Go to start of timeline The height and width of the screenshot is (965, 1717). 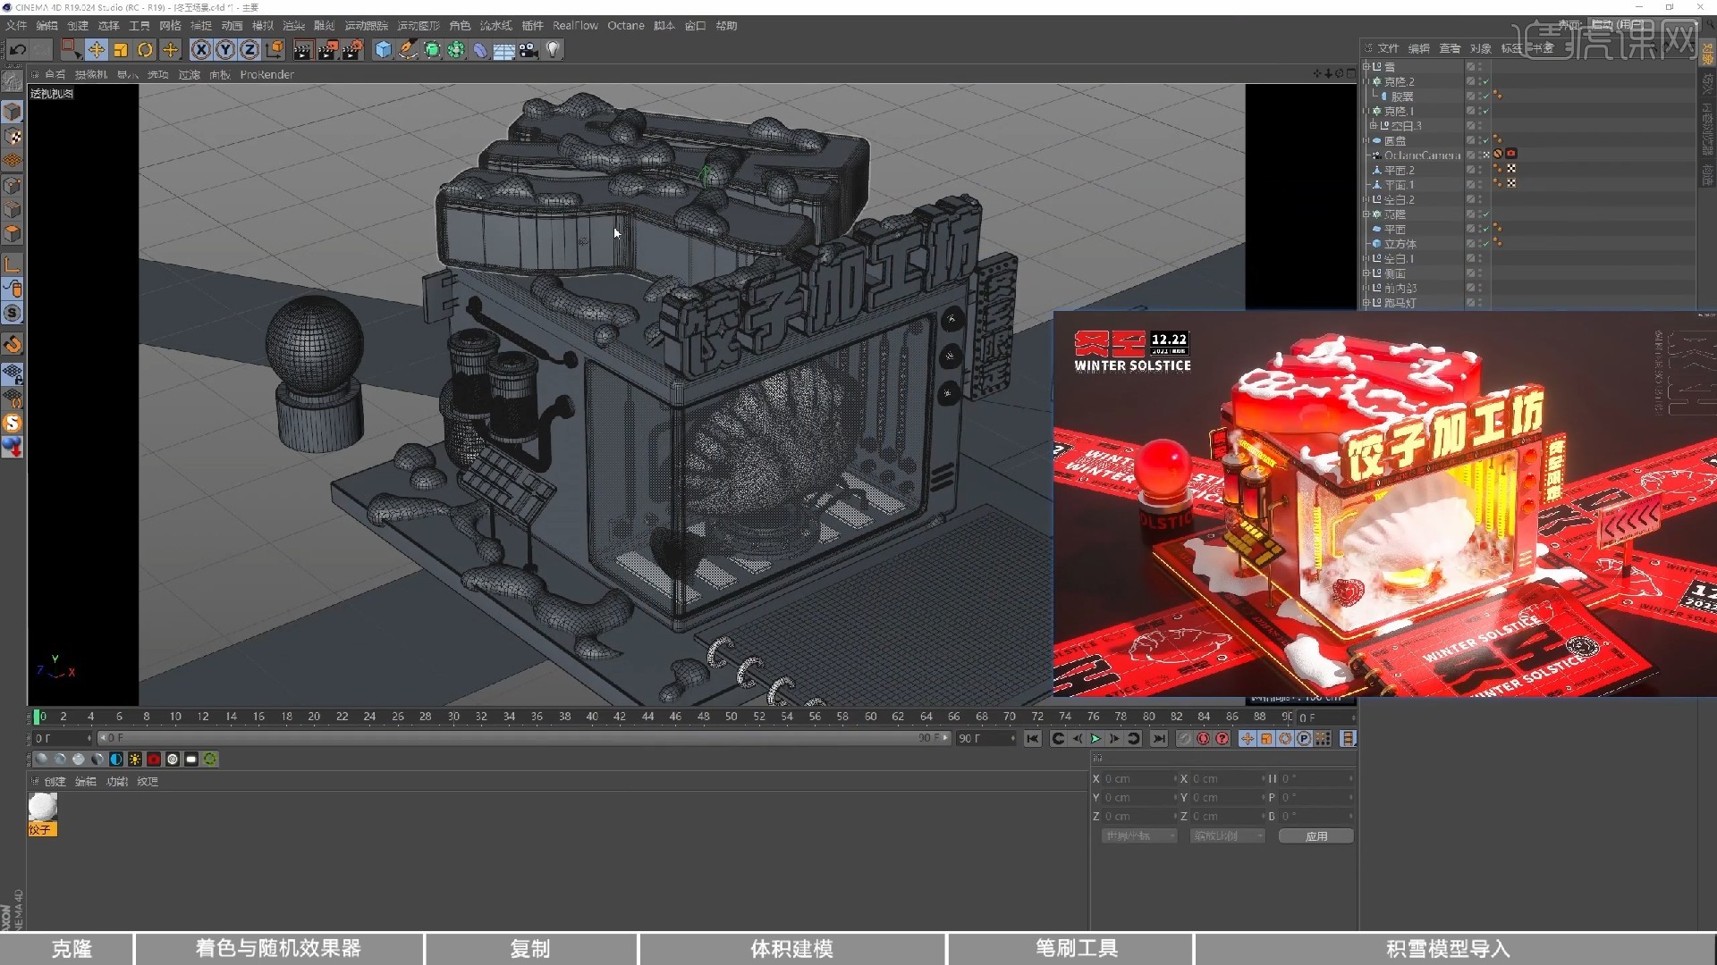coord(1033,739)
